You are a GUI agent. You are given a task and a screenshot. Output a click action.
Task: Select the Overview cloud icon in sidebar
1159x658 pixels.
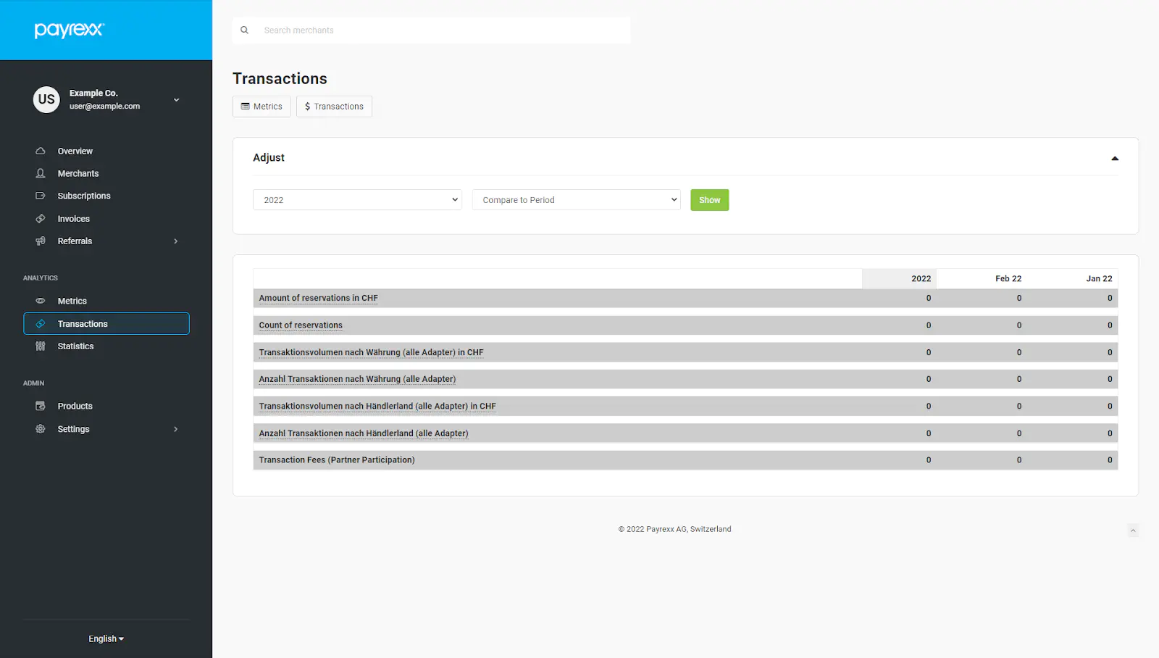point(41,150)
